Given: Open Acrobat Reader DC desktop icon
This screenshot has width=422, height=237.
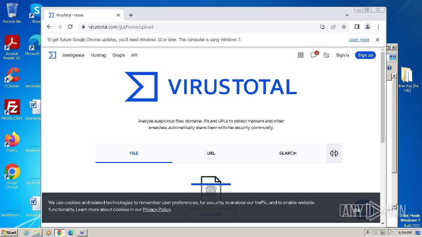Looking at the screenshot, I should tap(12, 47).
